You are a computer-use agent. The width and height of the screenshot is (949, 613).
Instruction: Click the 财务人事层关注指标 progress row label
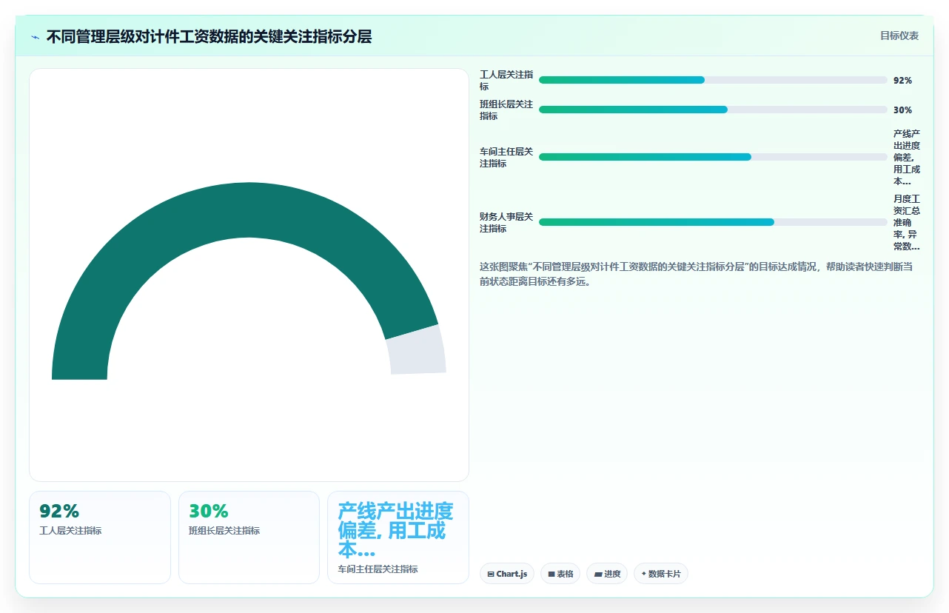[x=506, y=223]
